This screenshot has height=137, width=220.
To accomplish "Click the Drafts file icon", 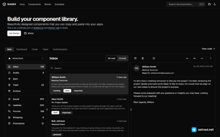I will (x=9, y=73).
